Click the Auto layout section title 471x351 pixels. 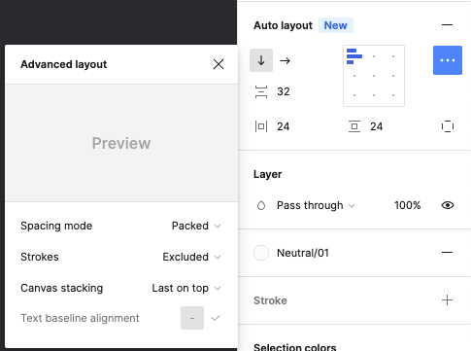coord(283,25)
